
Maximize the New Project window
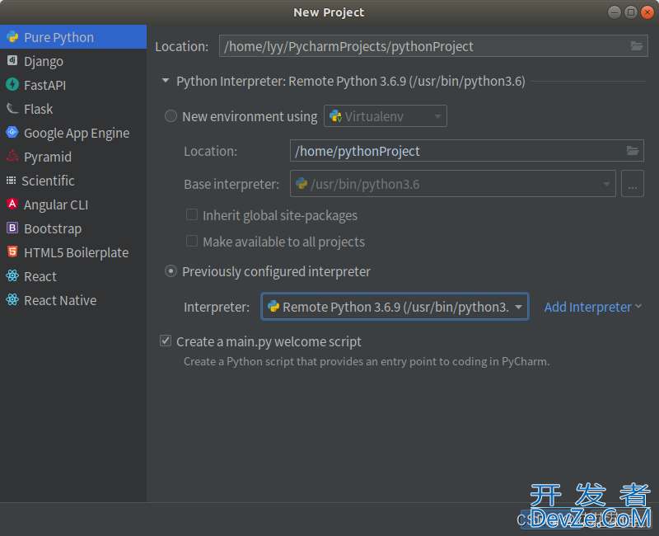[x=631, y=12]
